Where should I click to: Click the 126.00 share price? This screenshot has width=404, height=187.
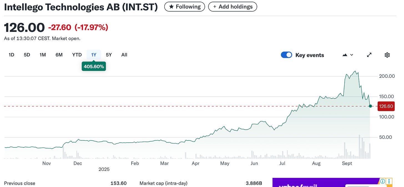click(24, 27)
